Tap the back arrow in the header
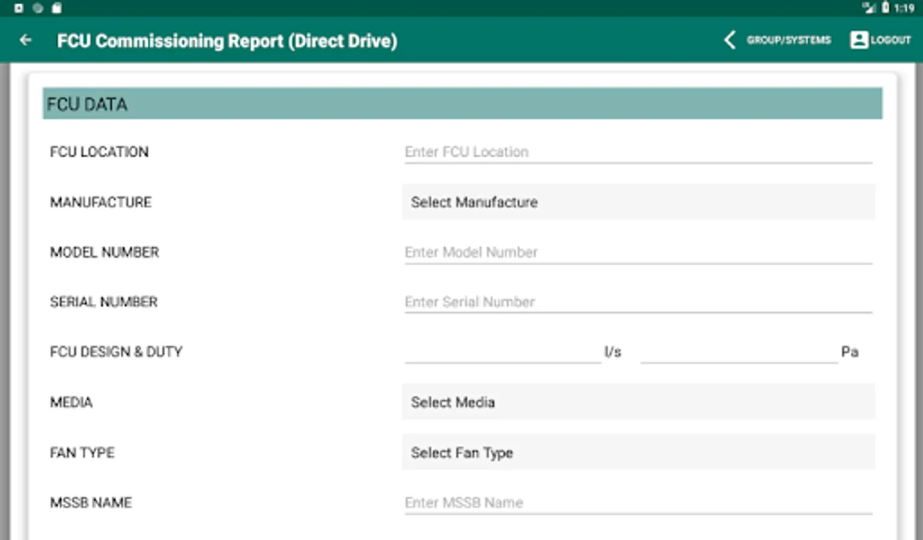 [25, 40]
